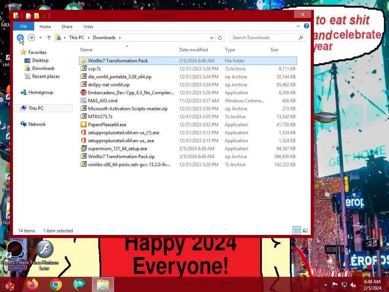
Task: Click This PC in the address path
Action: coord(77,38)
